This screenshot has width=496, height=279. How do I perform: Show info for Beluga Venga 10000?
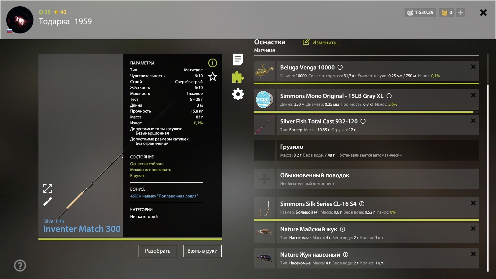click(x=340, y=67)
